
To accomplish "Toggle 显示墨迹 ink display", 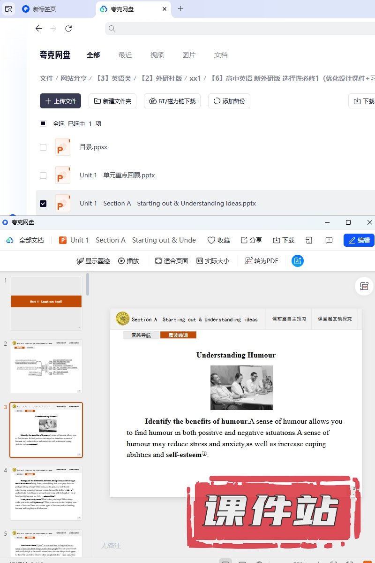I will click(x=93, y=261).
